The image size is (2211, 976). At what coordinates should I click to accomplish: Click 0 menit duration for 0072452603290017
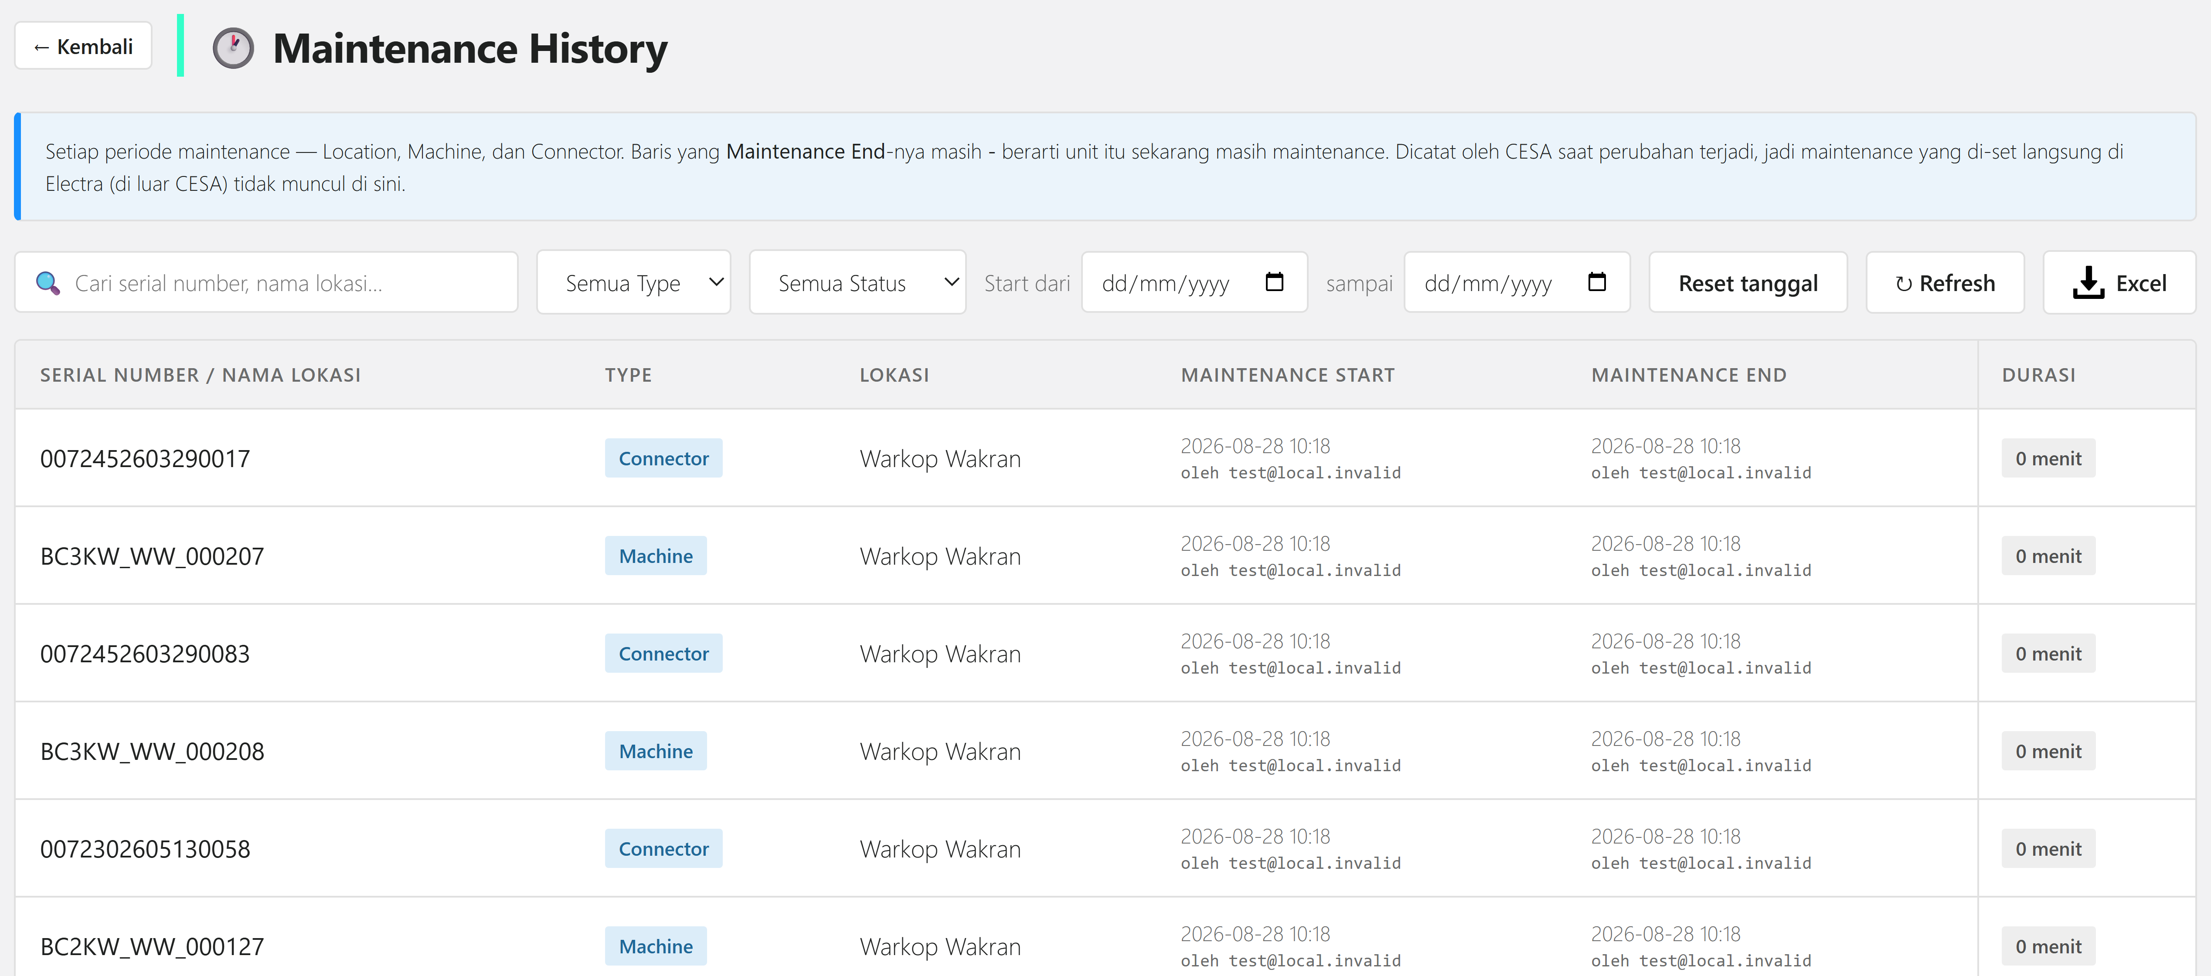[x=2049, y=459]
